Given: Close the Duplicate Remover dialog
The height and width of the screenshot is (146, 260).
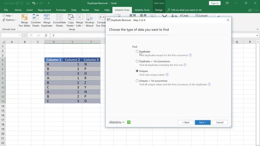Looking at the screenshot, I should 228,20.
